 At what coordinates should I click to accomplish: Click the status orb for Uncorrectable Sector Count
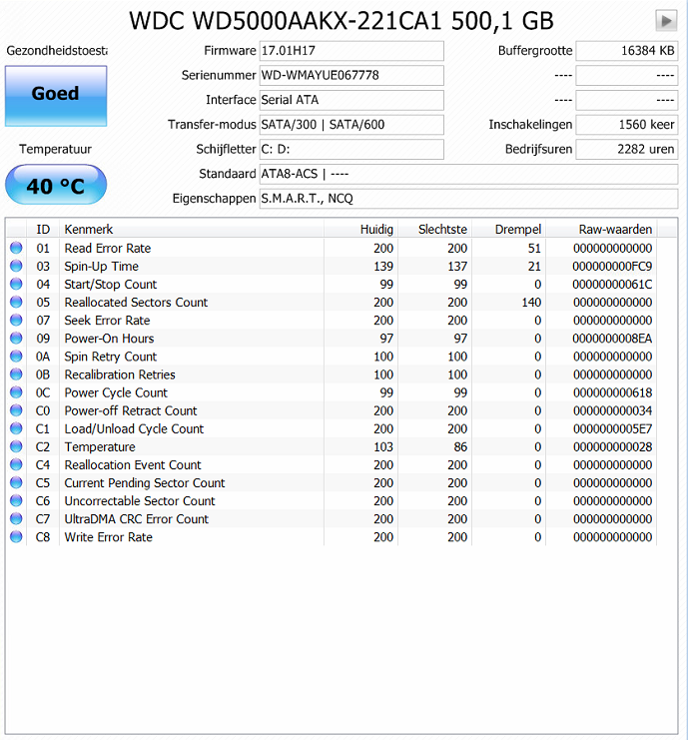(16, 500)
